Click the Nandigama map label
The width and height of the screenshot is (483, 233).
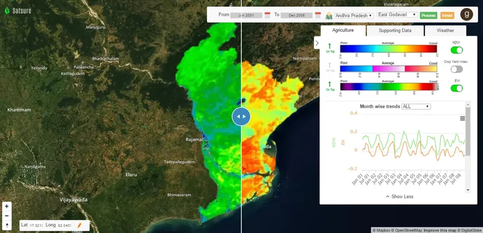34,167
